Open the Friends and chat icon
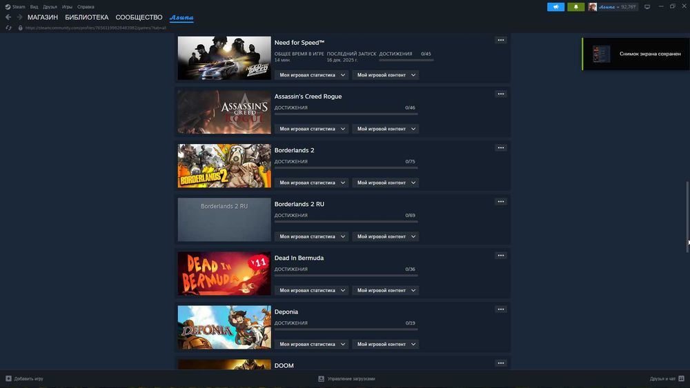The image size is (690, 388). [x=681, y=378]
